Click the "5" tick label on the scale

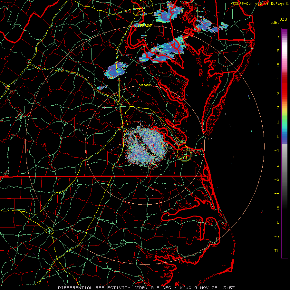pyautogui.click(x=278, y=65)
